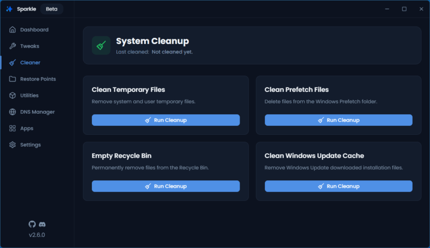The height and width of the screenshot is (248, 430).
Task: Click 'Remove Windows Update downloaded installation files.'
Action: (334, 168)
